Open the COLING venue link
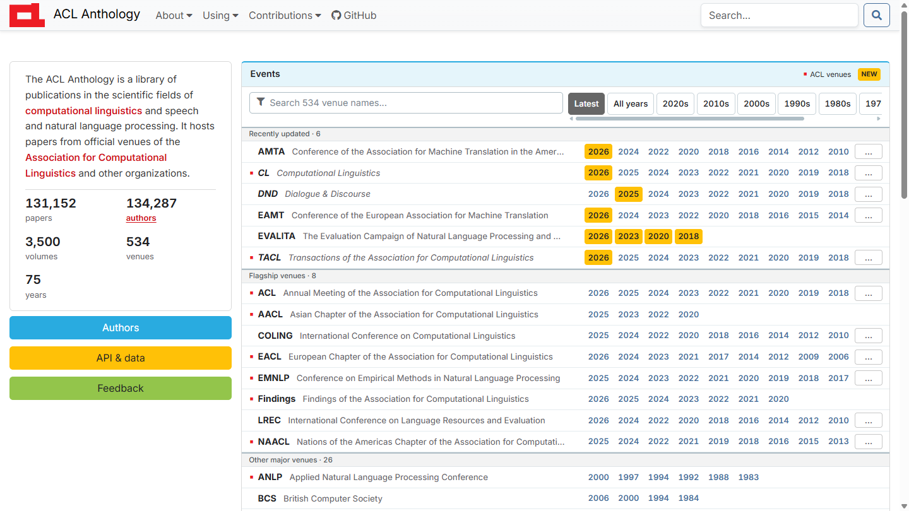Screen dimensions: 909x511 coord(275,336)
